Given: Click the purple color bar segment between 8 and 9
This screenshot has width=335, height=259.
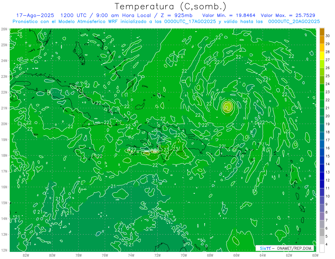Looking at the screenshot, I should pyautogui.click(x=322, y=208).
